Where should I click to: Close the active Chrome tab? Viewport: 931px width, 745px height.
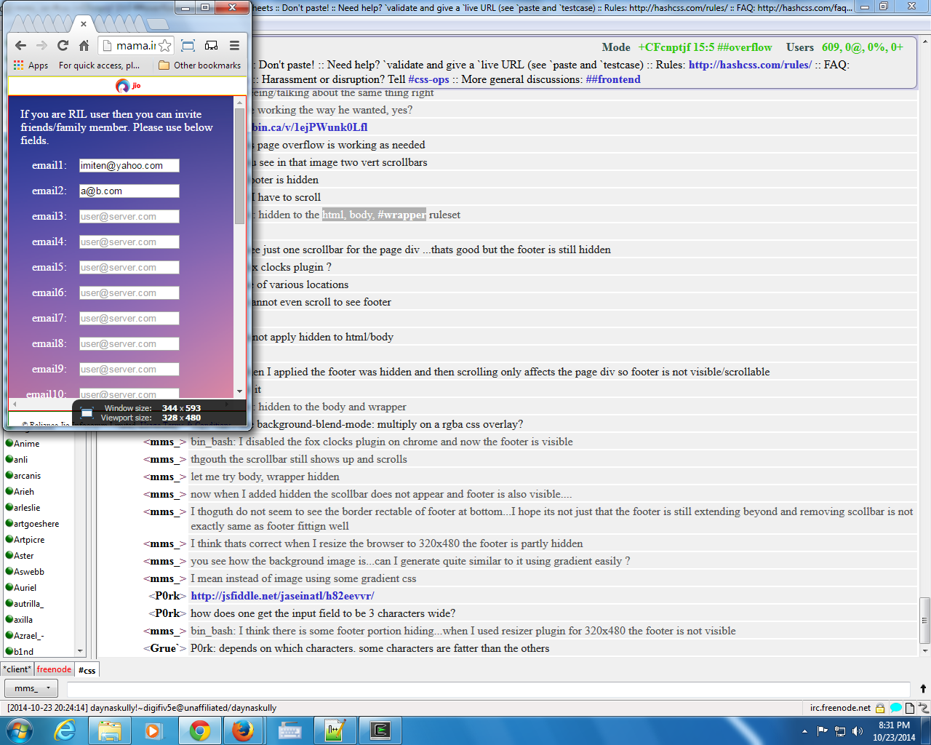click(x=84, y=24)
